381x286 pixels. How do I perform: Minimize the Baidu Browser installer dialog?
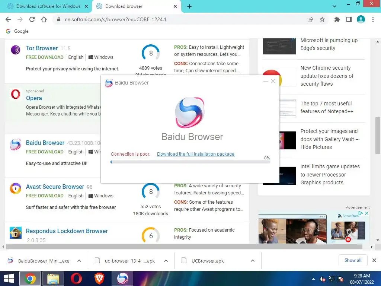click(x=266, y=81)
